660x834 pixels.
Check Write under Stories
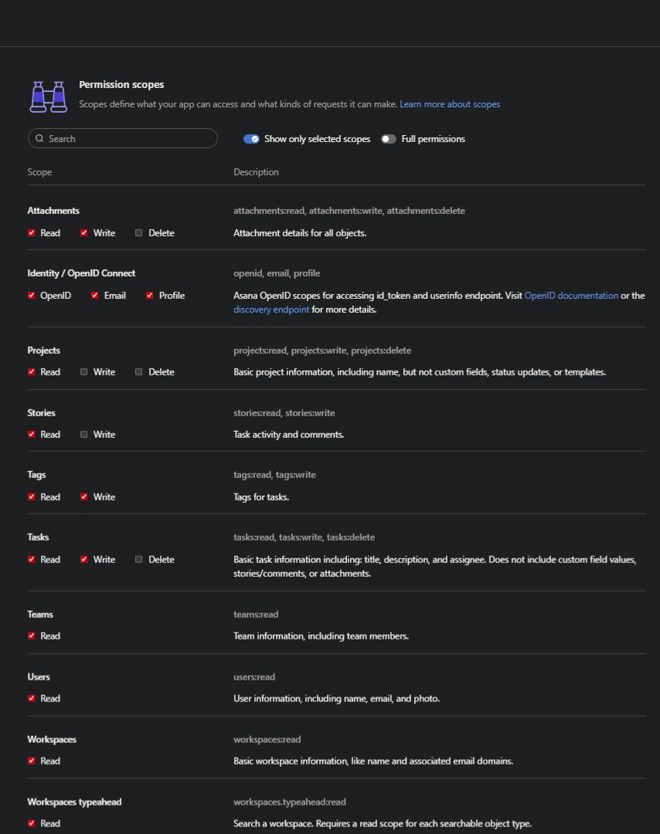[83, 435]
